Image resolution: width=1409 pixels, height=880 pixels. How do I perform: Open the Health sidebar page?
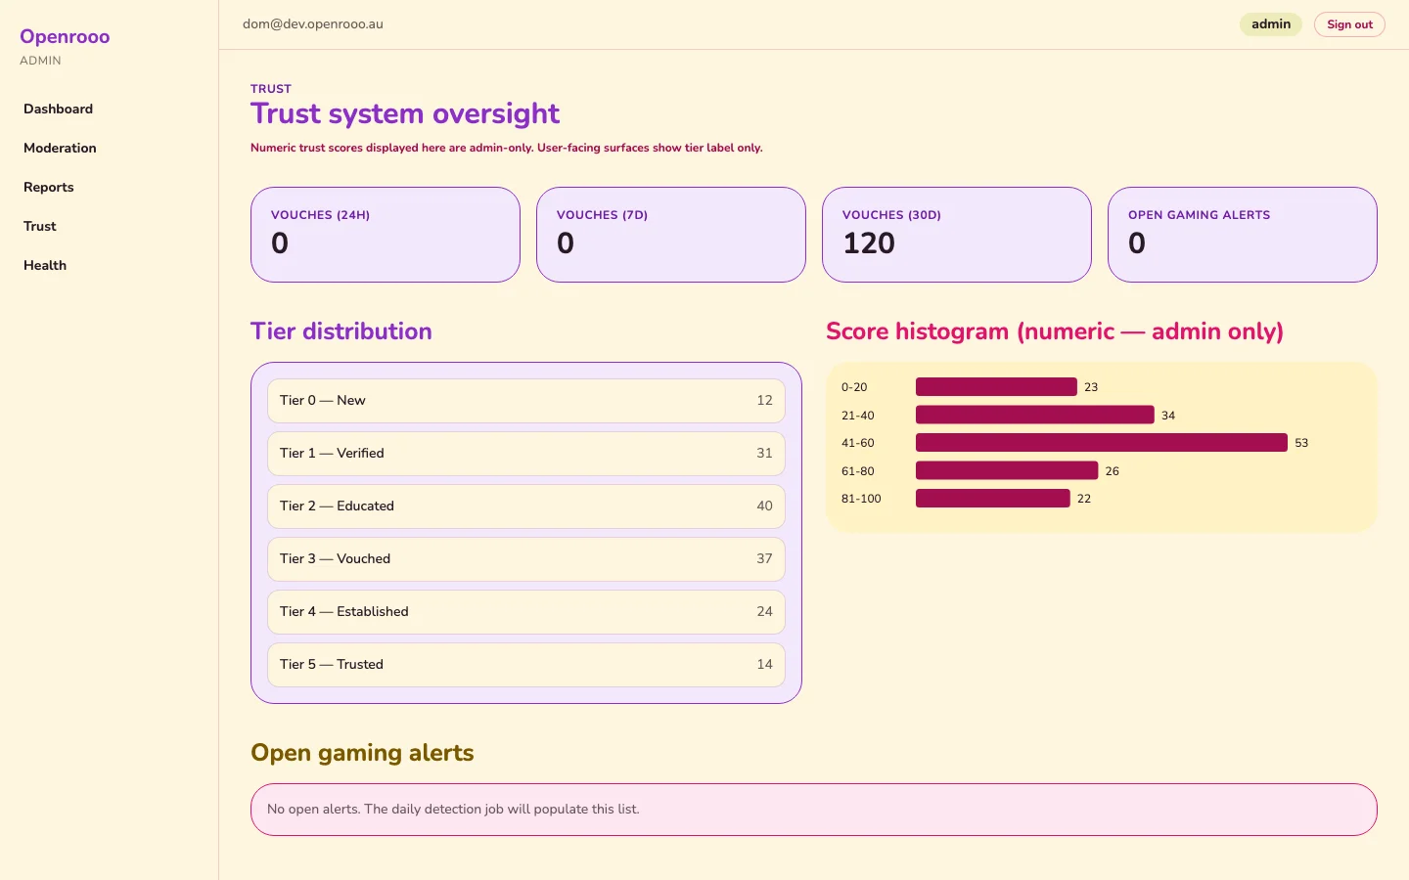[x=45, y=265]
